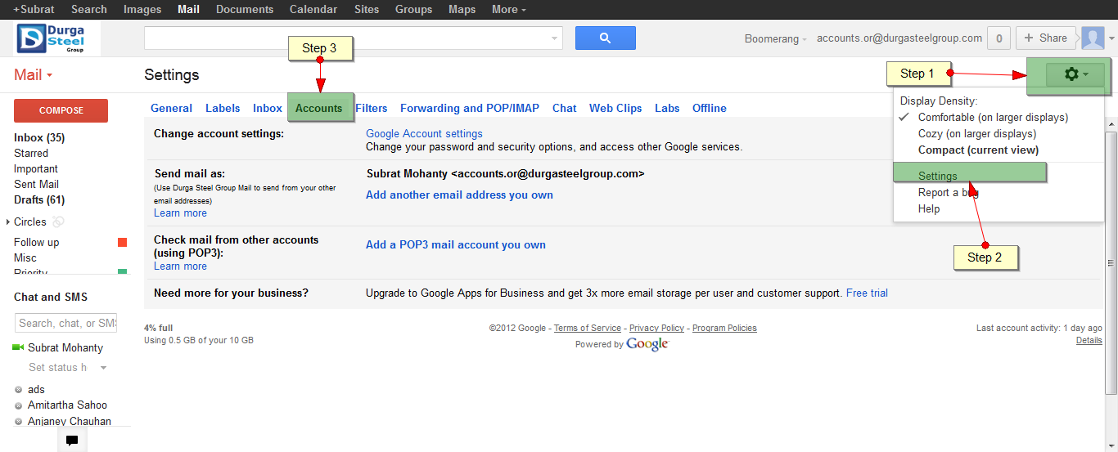Select Comfortable display density
The image size is (1118, 452).
tap(992, 117)
